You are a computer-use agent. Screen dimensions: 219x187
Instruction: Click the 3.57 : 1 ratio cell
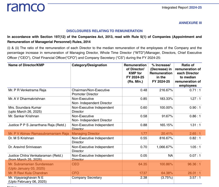click(x=195, y=178)
